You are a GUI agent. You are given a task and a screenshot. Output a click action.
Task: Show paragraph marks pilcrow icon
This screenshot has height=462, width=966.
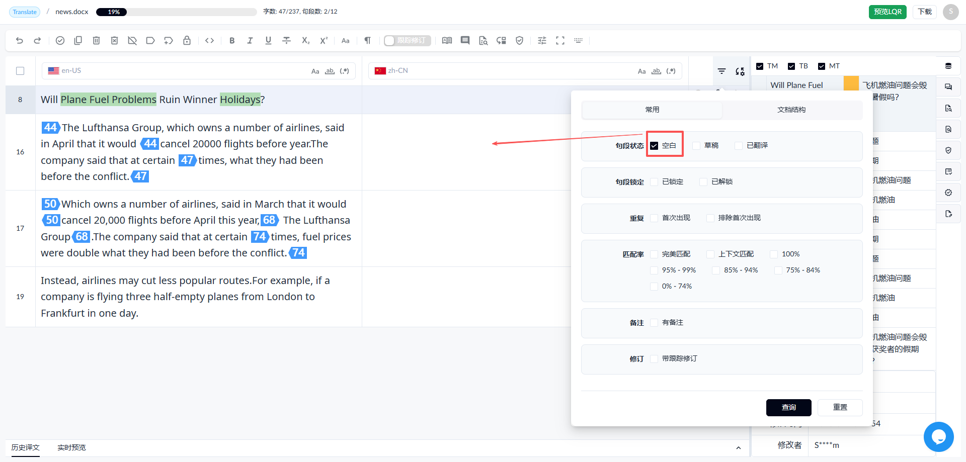(368, 41)
